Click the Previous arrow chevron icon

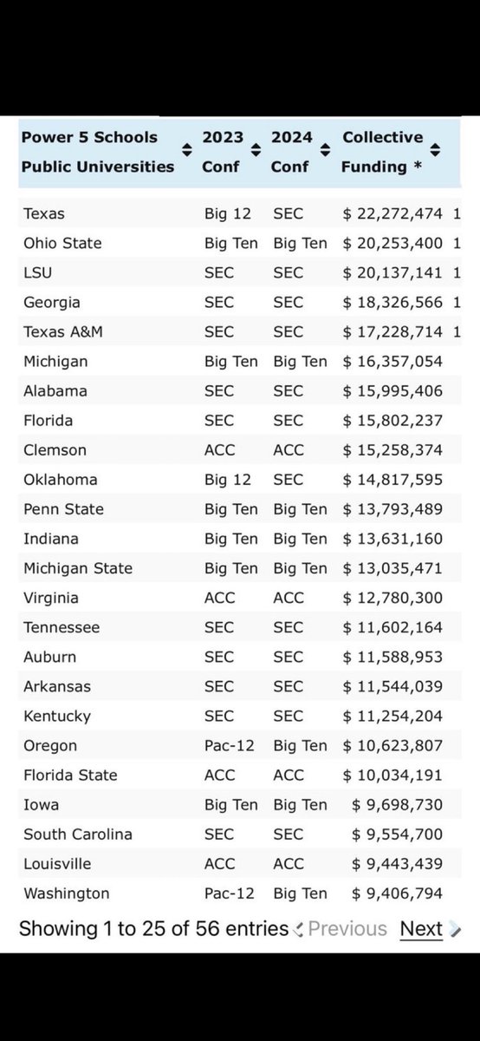coord(299,931)
